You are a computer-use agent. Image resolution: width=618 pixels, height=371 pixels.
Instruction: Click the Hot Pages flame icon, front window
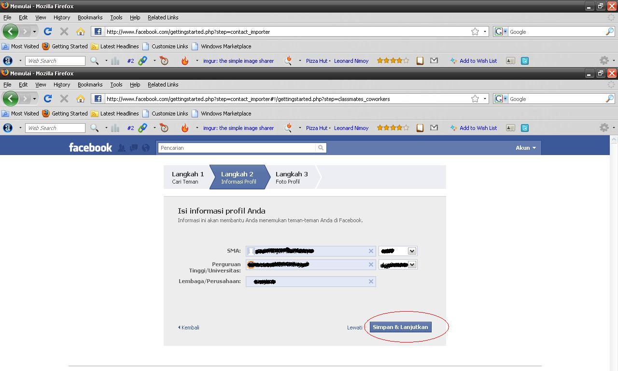tap(185, 128)
